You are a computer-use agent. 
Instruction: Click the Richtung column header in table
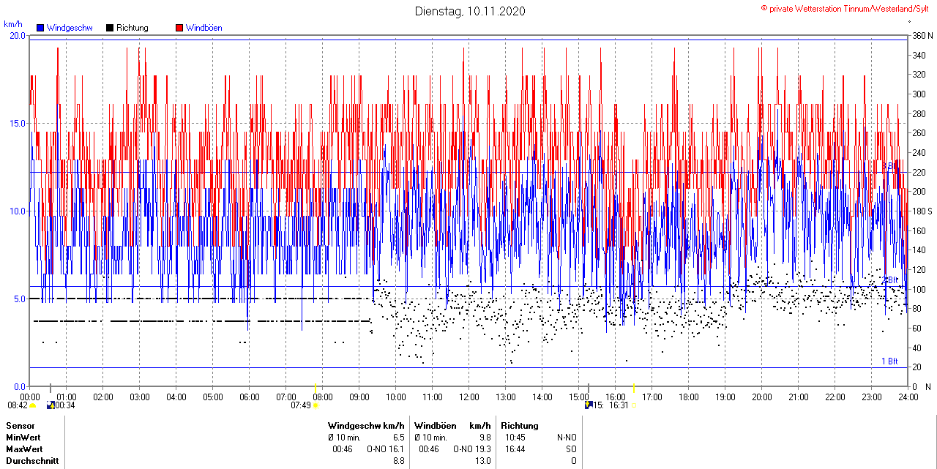(x=520, y=425)
